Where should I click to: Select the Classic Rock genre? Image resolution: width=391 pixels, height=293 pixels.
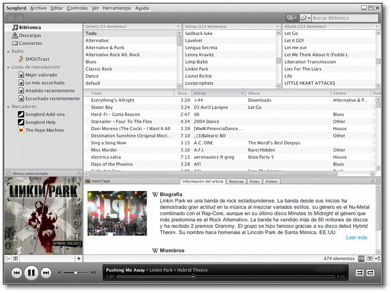pos(130,69)
